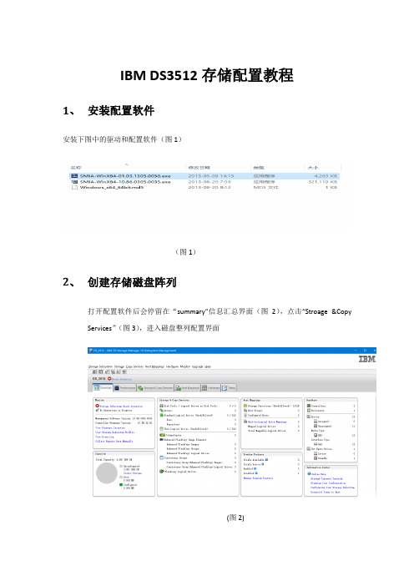
Task: Open View Event Log link
Action: click(104, 437)
